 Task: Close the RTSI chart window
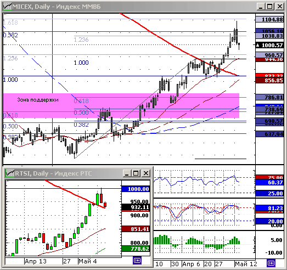coord(146,173)
